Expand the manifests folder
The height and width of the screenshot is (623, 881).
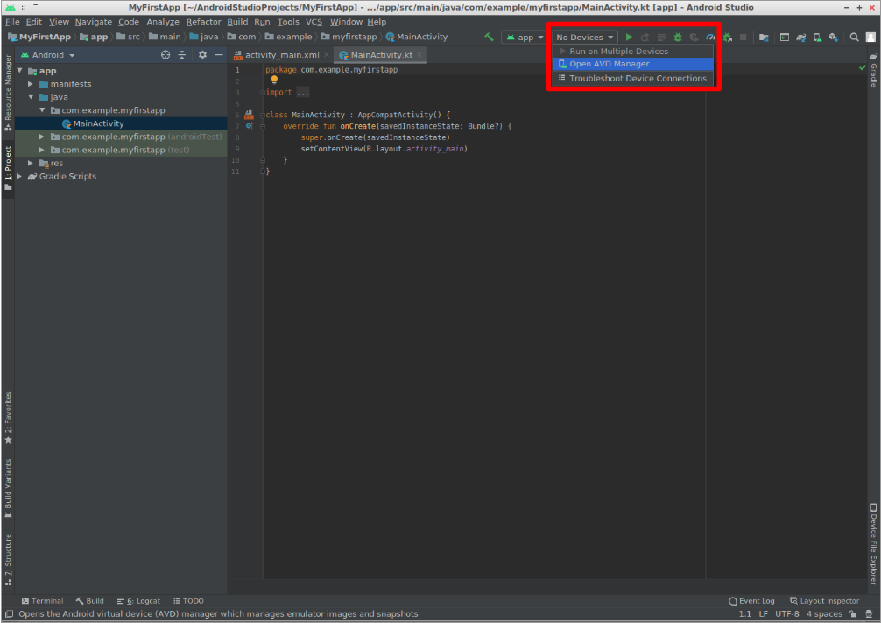(31, 84)
